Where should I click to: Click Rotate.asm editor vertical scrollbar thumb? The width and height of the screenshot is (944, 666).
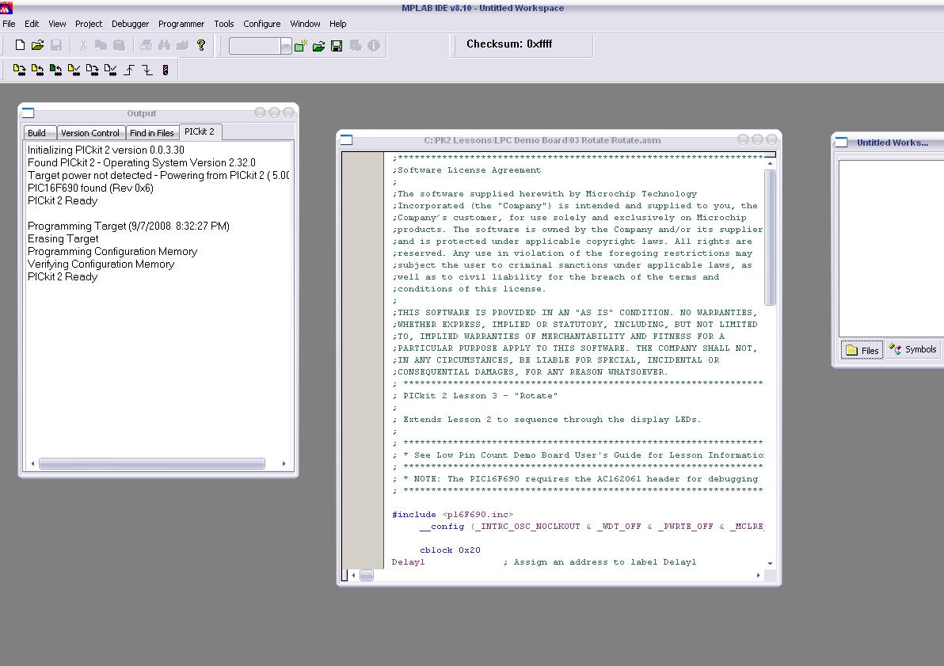pyautogui.click(x=770, y=238)
